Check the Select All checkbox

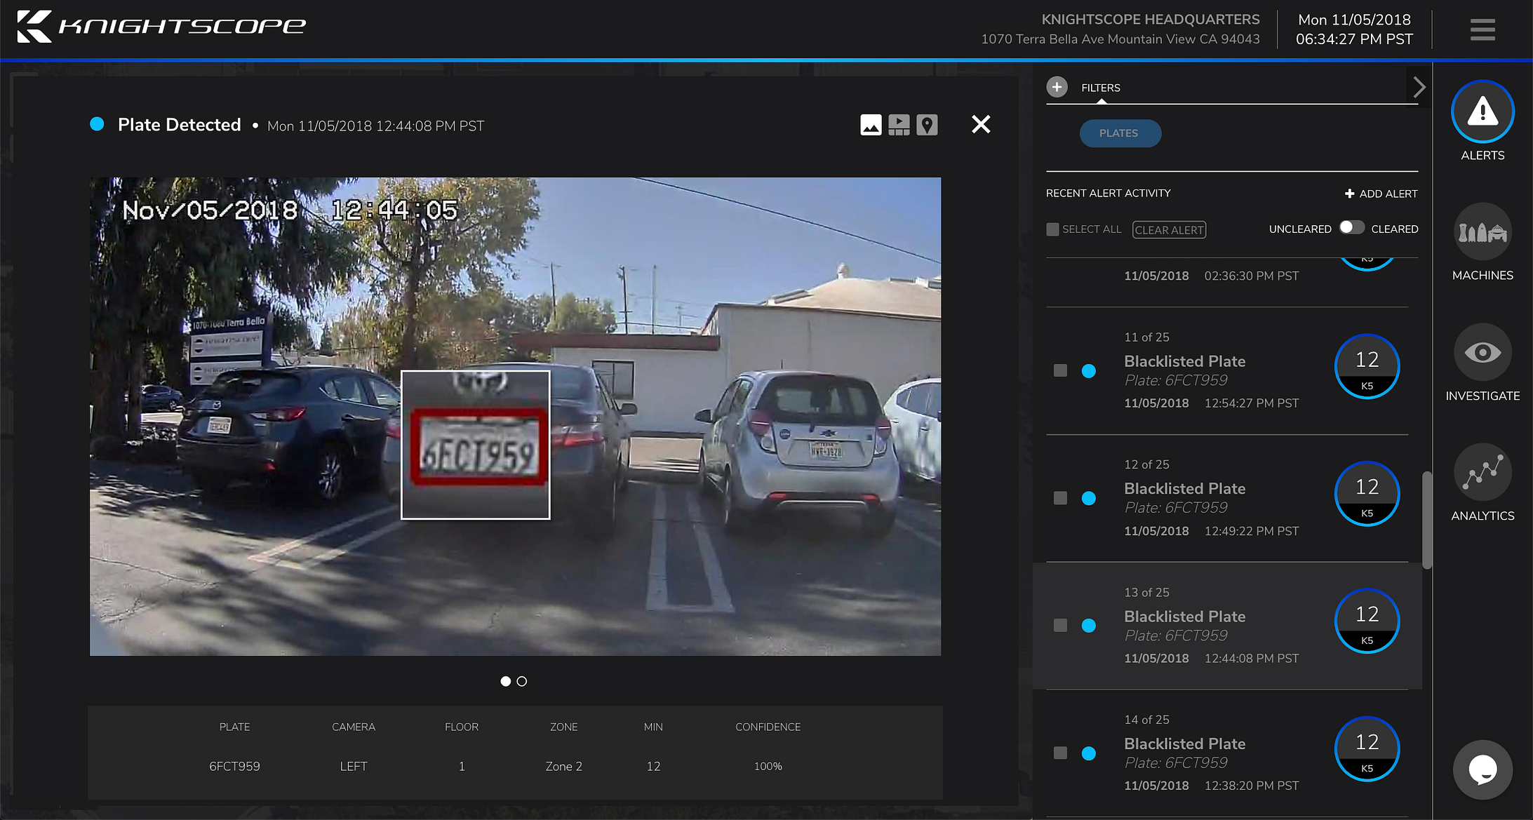click(x=1052, y=229)
